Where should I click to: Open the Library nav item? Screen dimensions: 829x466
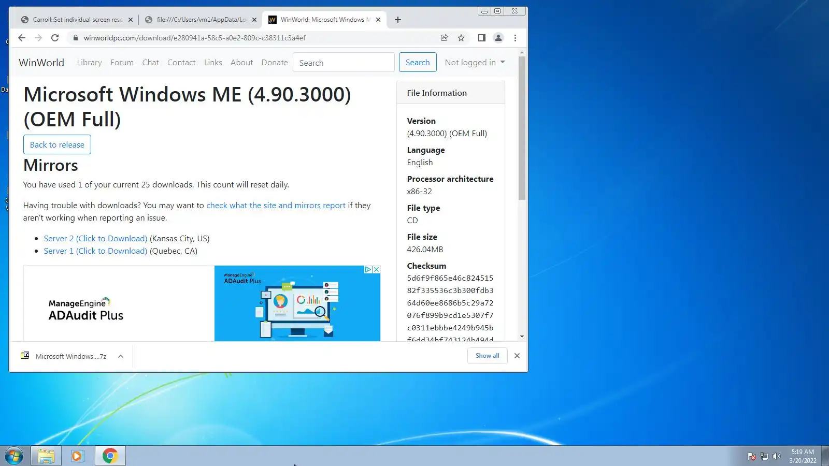tap(89, 63)
